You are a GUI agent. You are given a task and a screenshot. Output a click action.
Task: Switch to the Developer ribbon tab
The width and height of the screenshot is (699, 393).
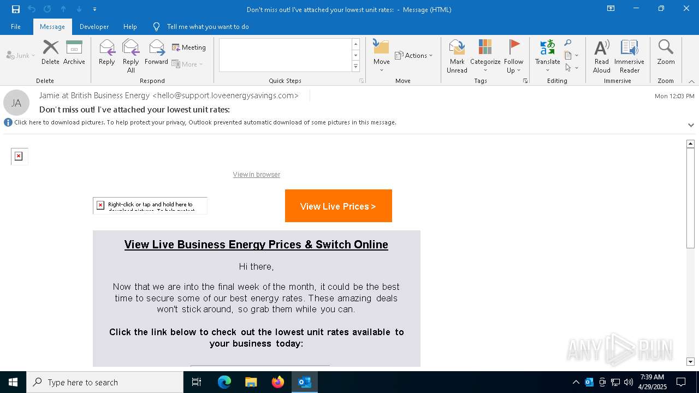pyautogui.click(x=94, y=27)
